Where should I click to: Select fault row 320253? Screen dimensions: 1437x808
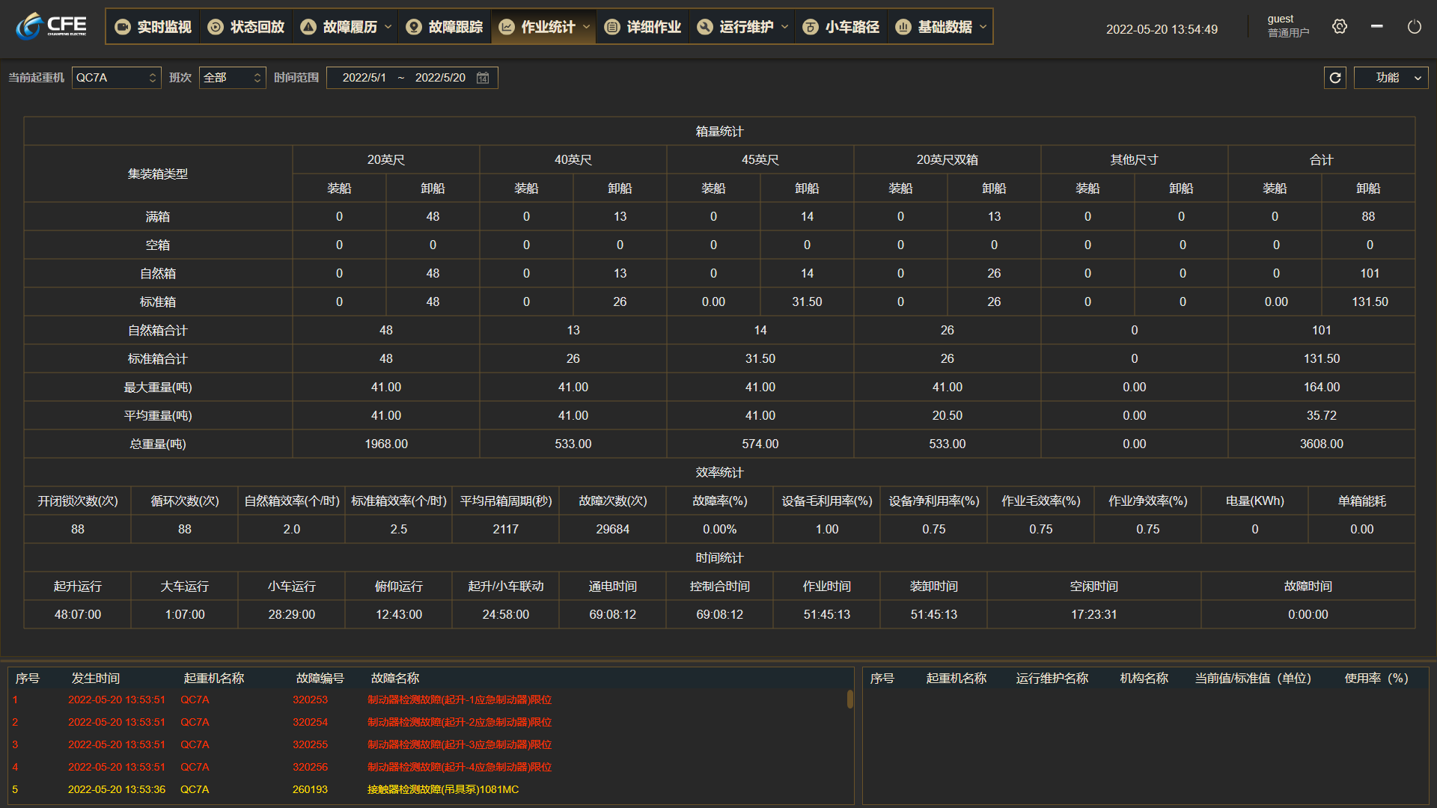[x=427, y=700]
